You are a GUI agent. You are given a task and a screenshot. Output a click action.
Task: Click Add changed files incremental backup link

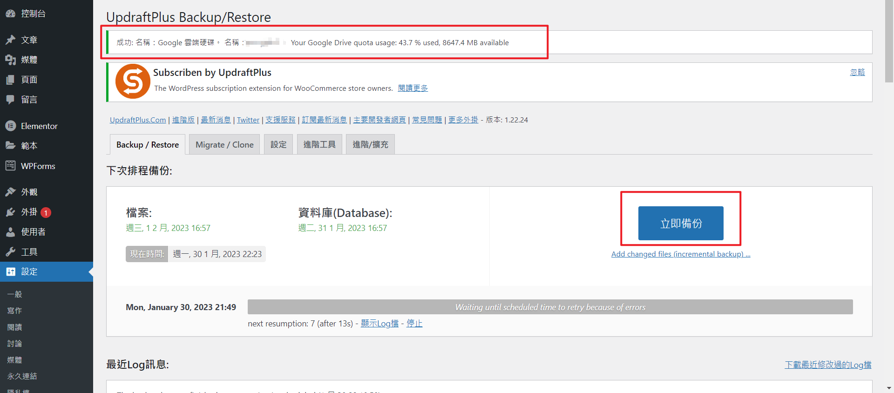tap(681, 254)
